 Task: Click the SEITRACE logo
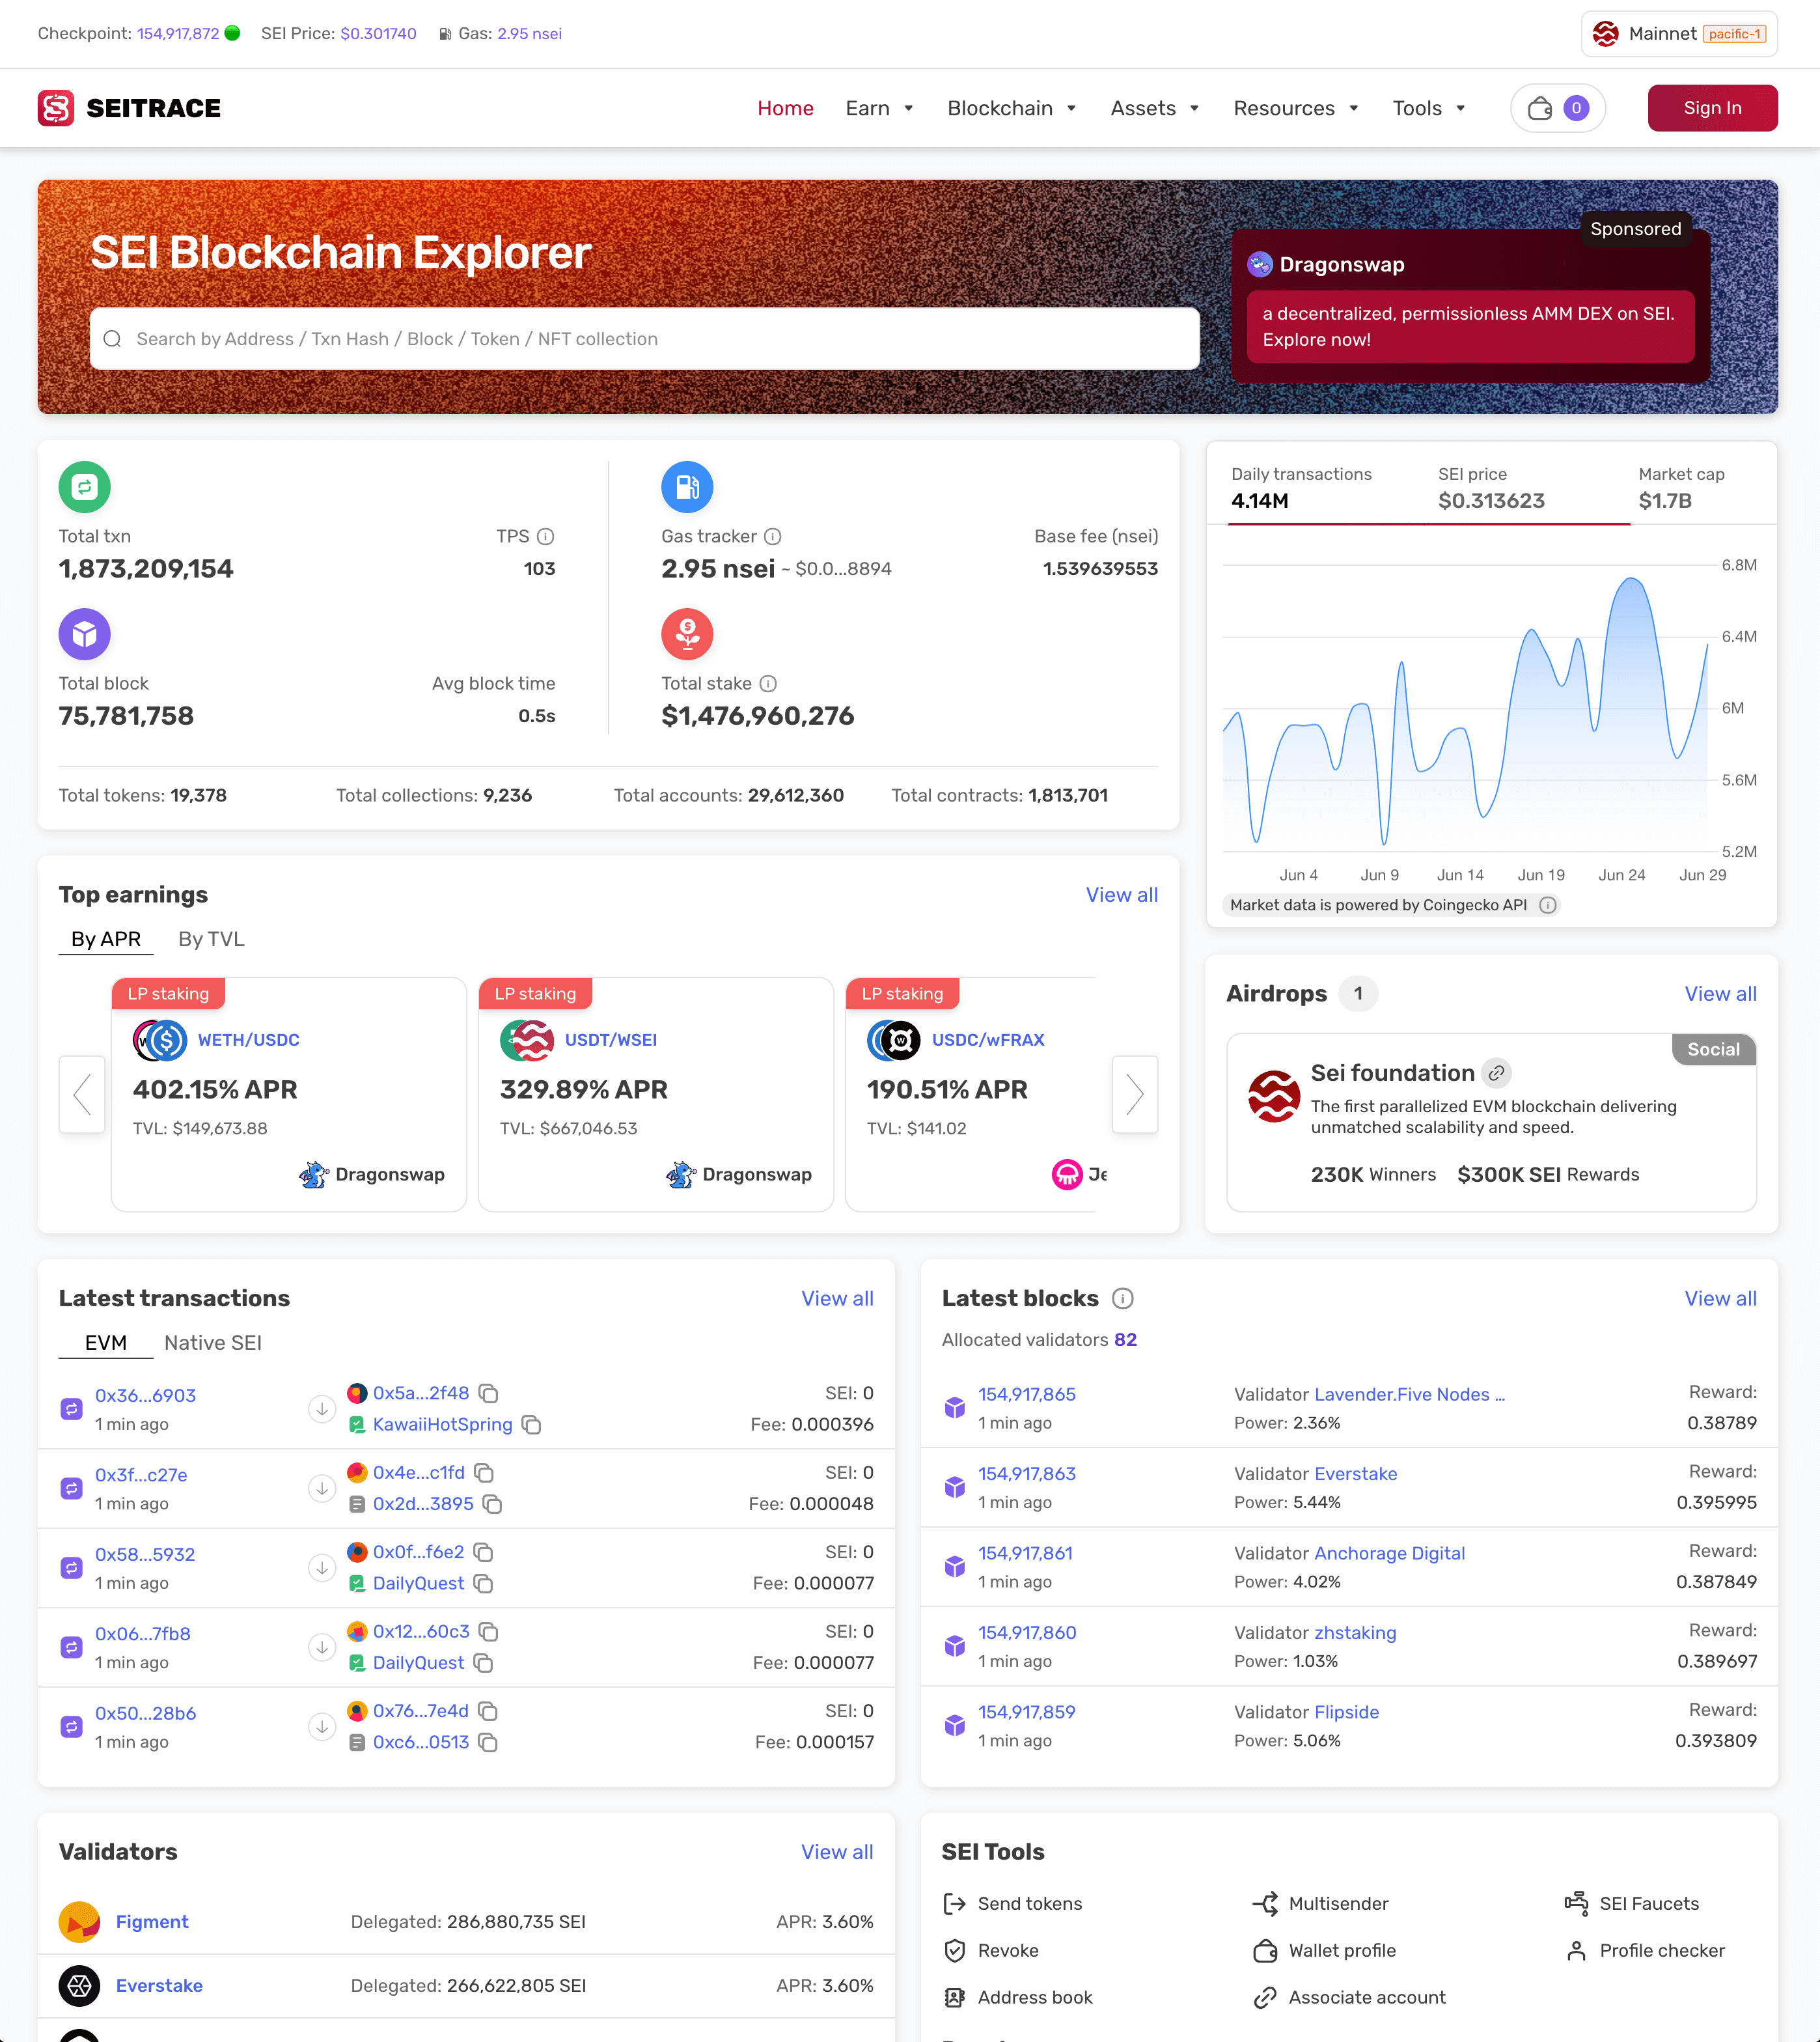tap(130, 108)
